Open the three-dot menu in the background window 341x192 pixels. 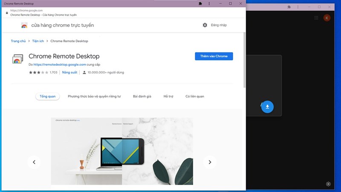298,7
